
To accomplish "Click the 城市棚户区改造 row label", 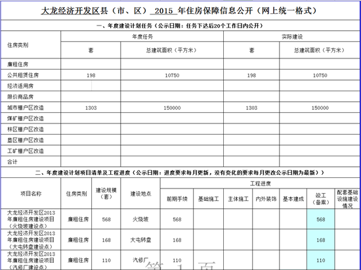I will pos(31,108).
